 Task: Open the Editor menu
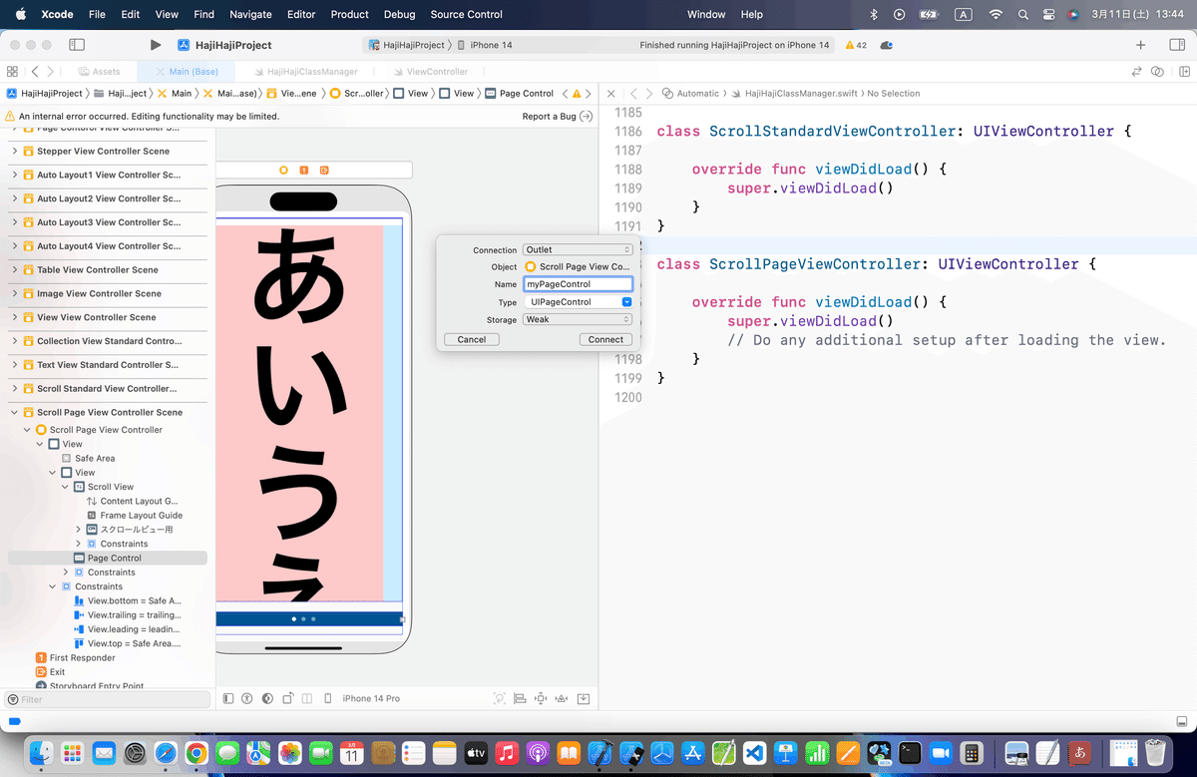point(300,14)
